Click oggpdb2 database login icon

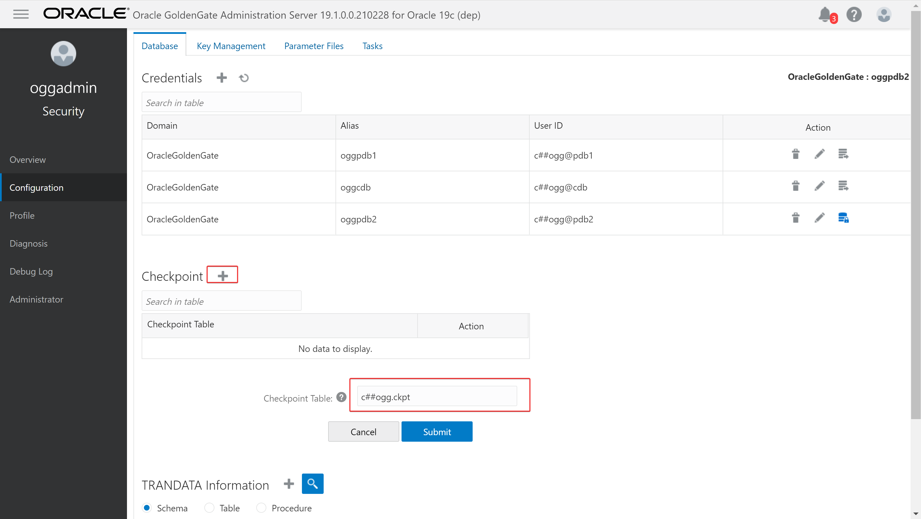point(843,218)
